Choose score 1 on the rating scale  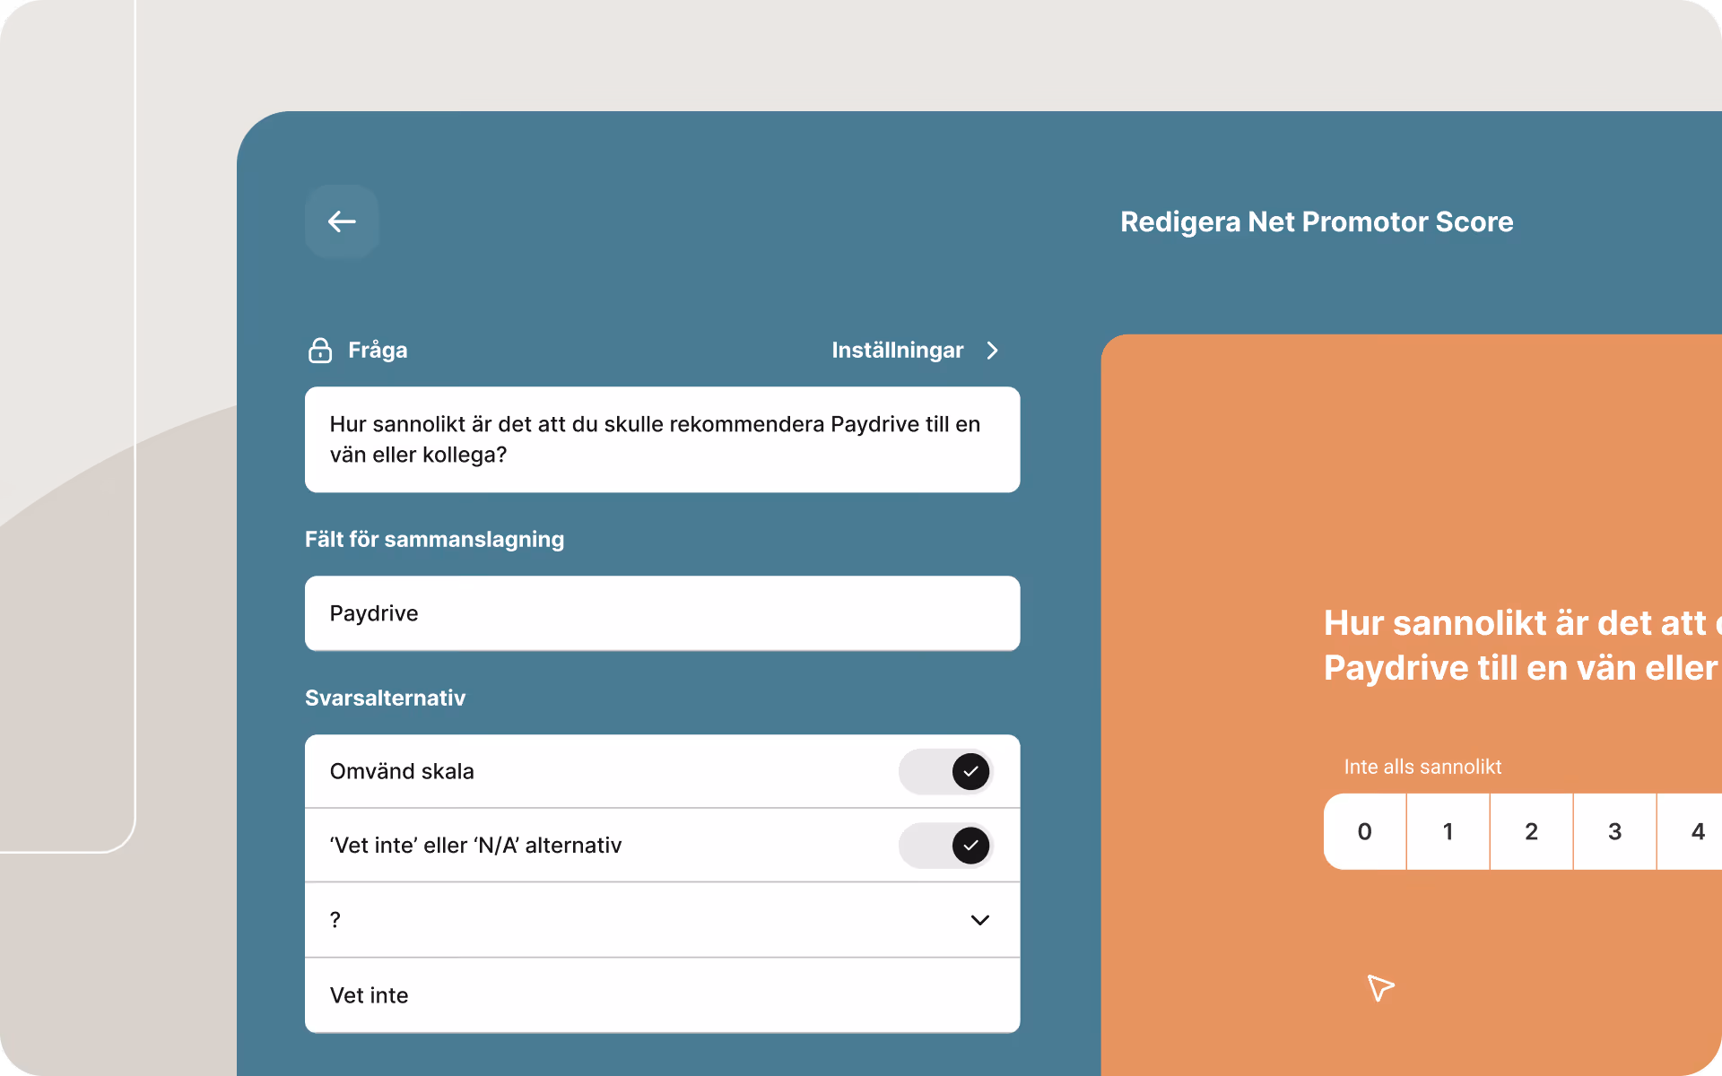[x=1447, y=831]
